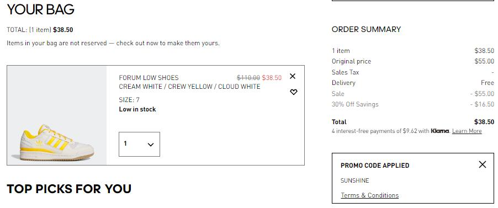Click the Promo Code Applied label
The image size is (498, 208).
click(375, 166)
